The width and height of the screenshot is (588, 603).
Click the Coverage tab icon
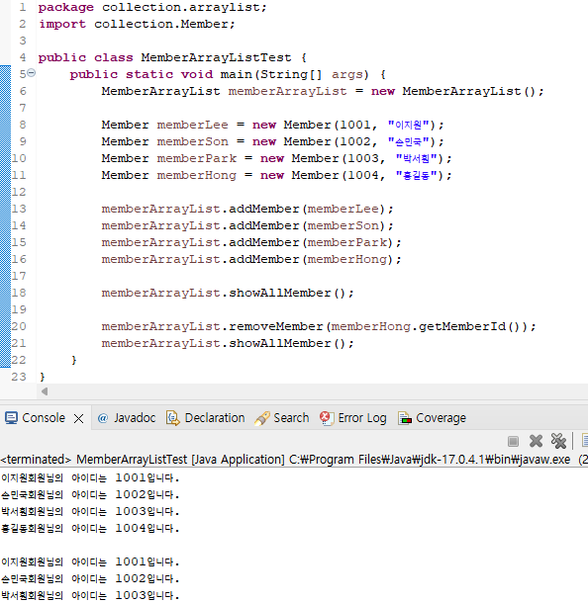click(x=404, y=418)
